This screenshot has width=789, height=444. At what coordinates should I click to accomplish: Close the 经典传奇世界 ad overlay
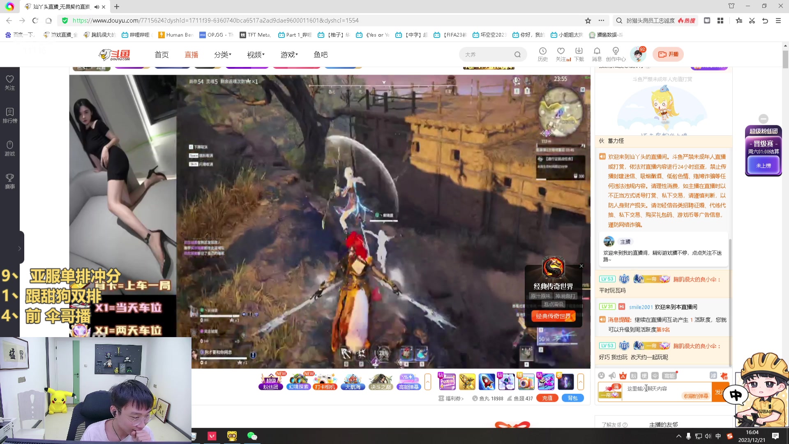[581, 266]
